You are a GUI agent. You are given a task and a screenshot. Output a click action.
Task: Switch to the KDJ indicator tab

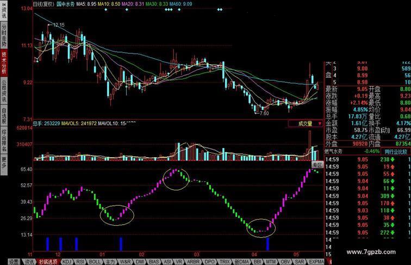[x=67, y=262]
